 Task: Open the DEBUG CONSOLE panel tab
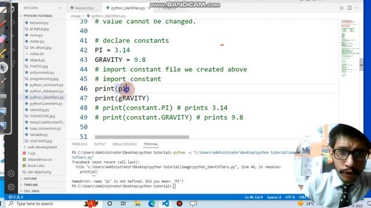click(125, 144)
